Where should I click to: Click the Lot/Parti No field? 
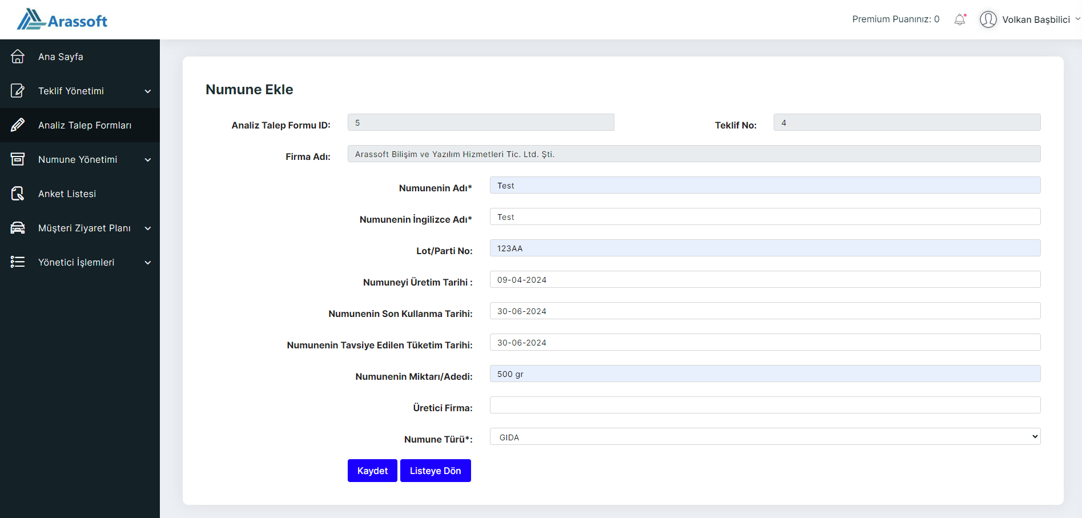tap(765, 248)
